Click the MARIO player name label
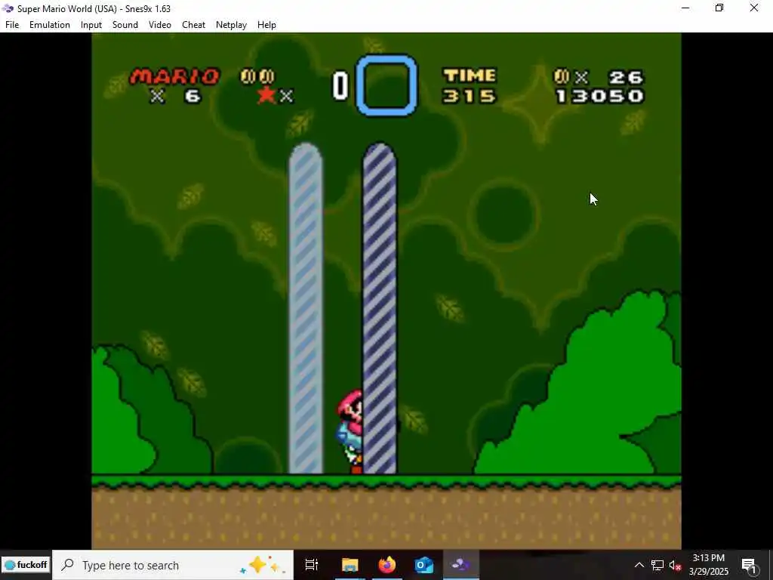This screenshot has width=773, height=580. click(x=174, y=76)
